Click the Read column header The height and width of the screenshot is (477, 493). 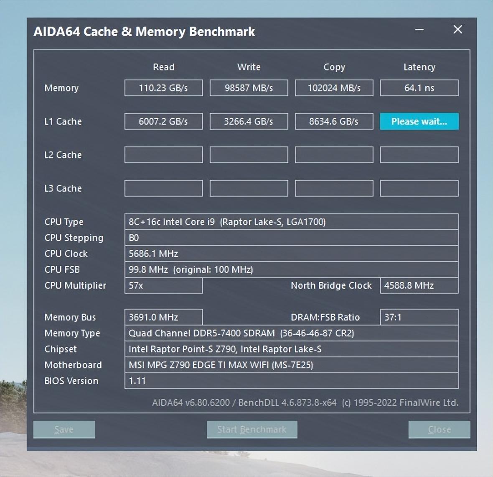tap(163, 67)
